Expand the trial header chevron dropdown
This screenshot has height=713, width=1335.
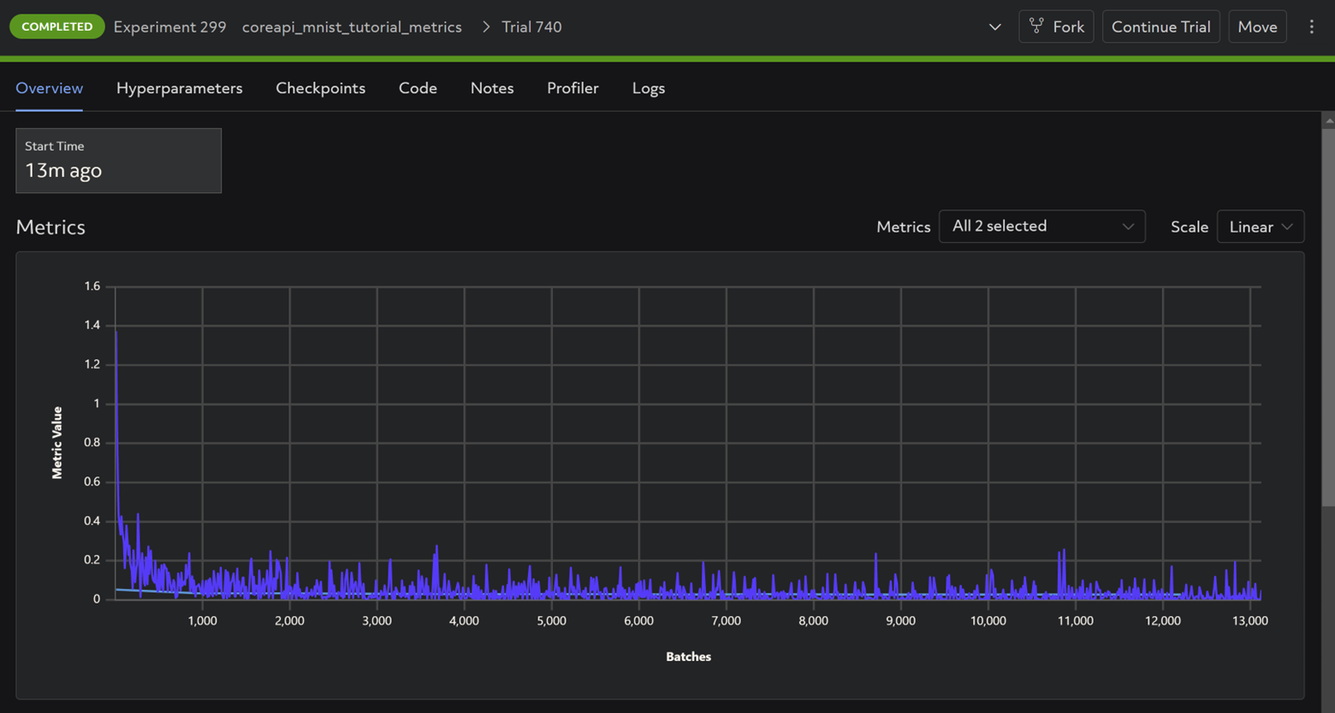(x=994, y=27)
